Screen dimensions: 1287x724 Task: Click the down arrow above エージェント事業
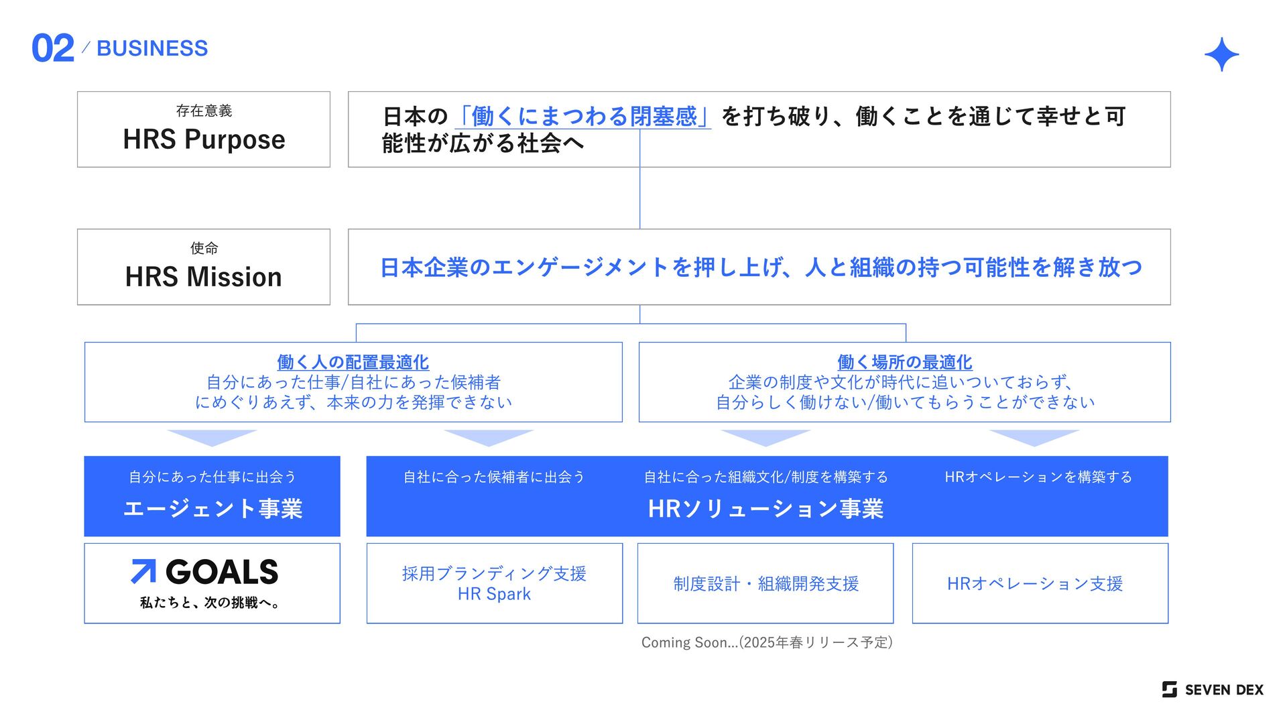[212, 438]
